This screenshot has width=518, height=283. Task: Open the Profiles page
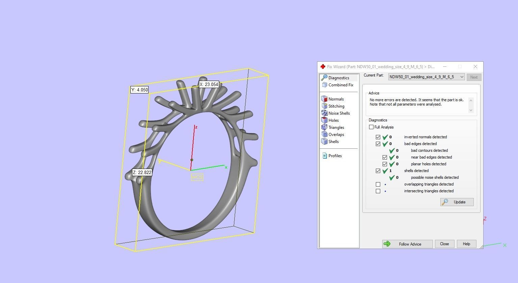[335, 156]
